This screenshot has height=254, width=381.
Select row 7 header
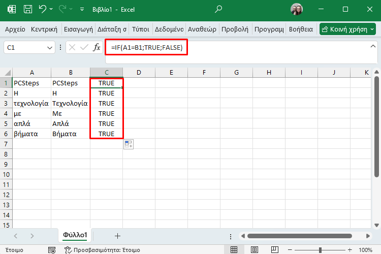tap(6, 144)
